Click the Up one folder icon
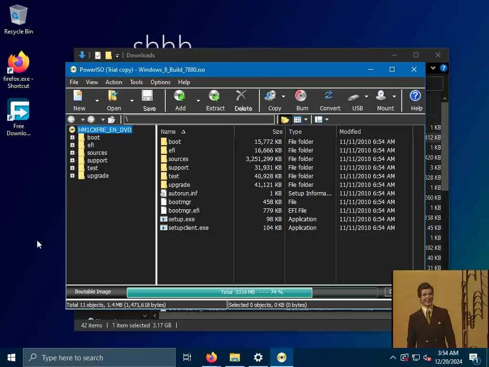 (111, 119)
